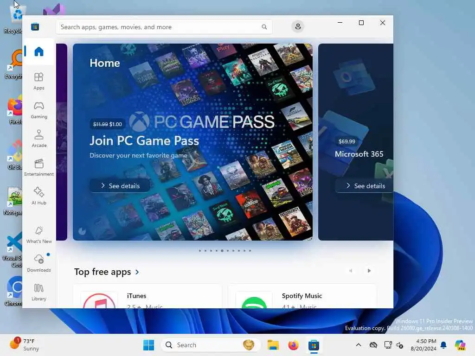The height and width of the screenshot is (356, 475).
Task: Open the weather widget showing 73°F
Action: [x=24, y=345]
